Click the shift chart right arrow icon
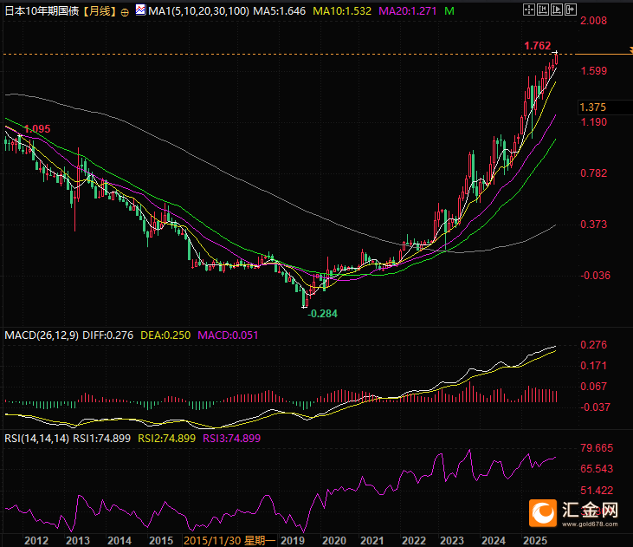 (570, 9)
